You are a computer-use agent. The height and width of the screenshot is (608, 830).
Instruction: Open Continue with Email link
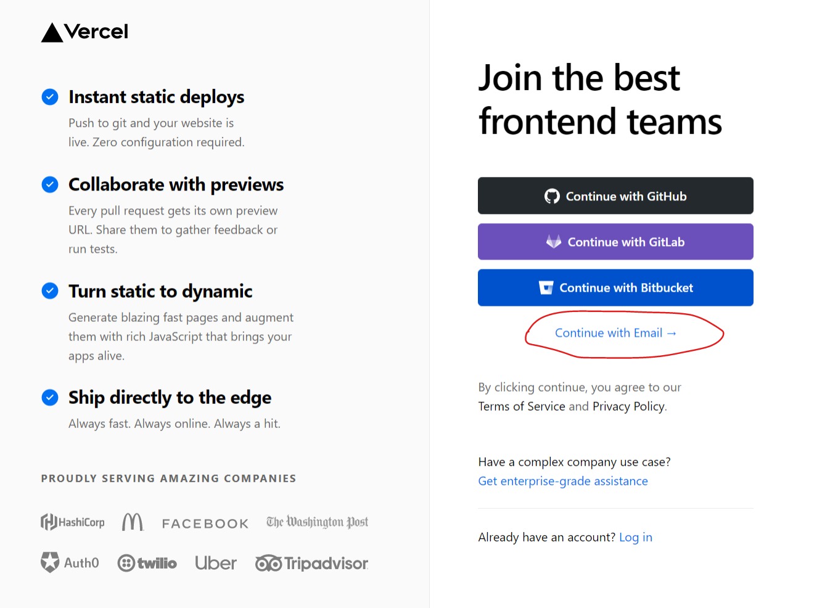point(615,333)
